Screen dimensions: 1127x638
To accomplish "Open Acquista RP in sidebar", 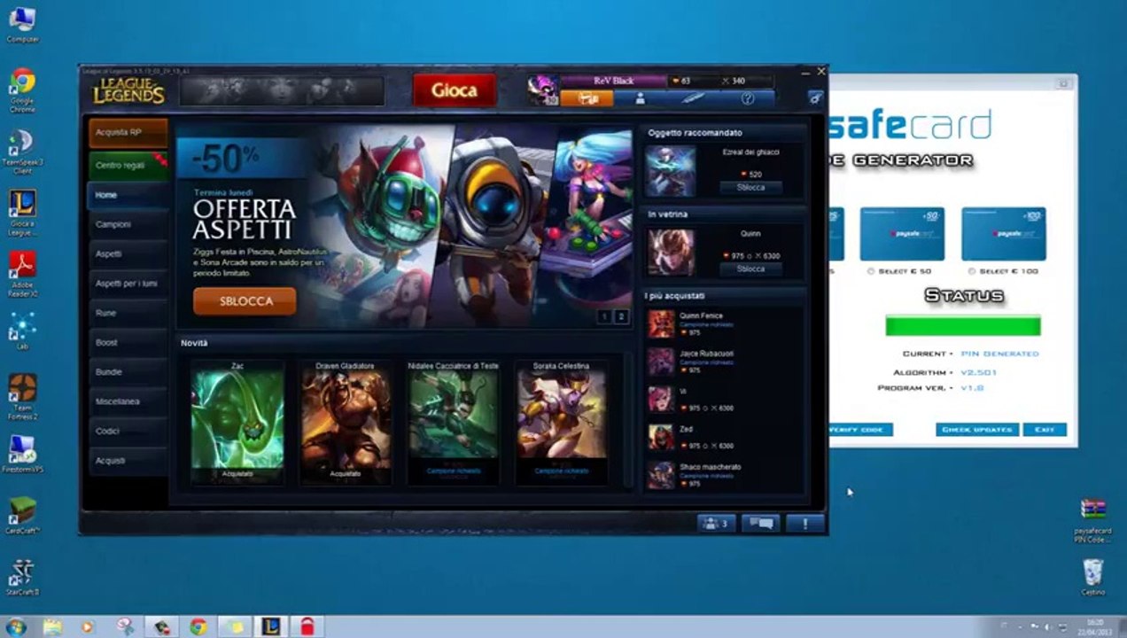I will point(128,133).
